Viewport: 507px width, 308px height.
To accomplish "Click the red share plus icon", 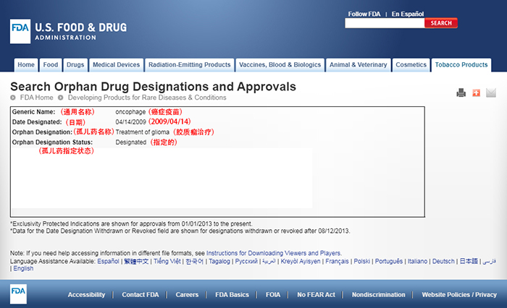I will pos(476,93).
